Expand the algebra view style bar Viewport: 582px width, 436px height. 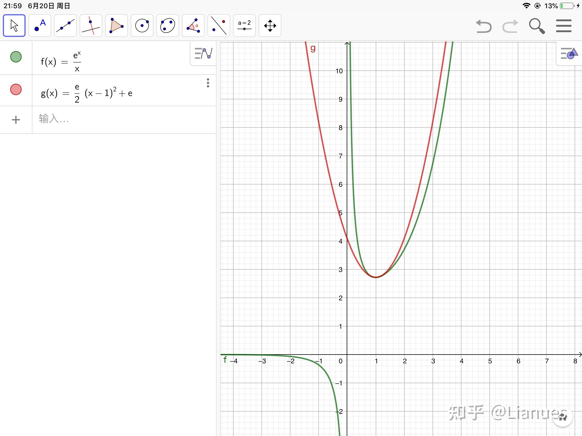pos(203,53)
